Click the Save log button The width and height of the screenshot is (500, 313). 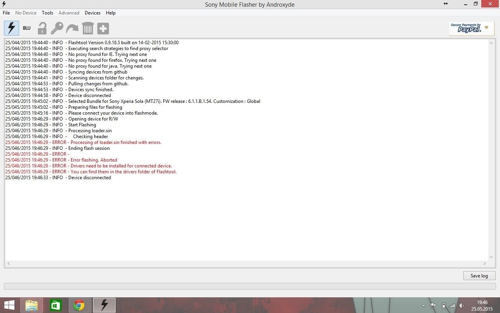(x=479, y=276)
